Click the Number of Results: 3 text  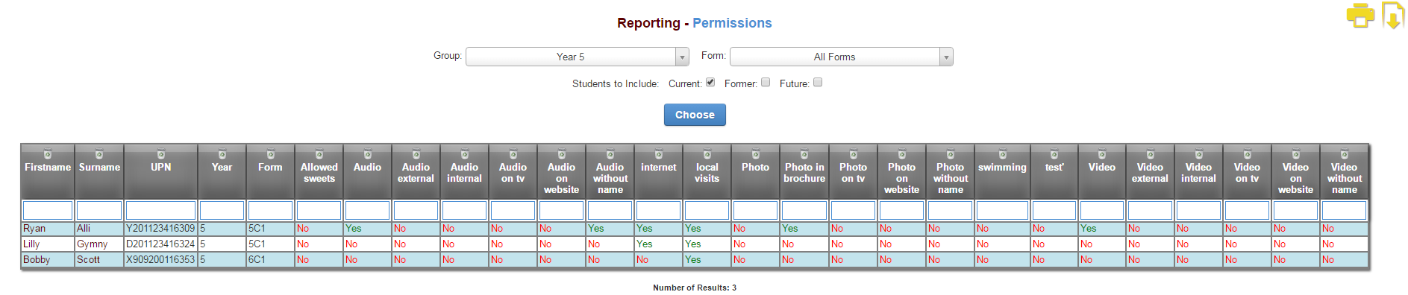(x=695, y=288)
